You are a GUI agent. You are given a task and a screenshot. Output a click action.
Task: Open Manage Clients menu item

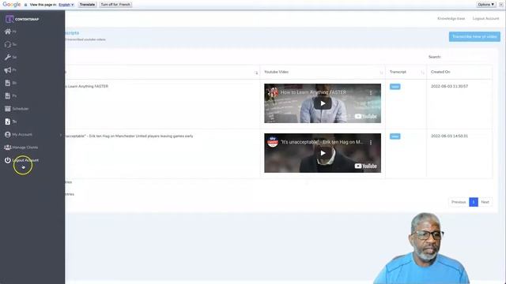(x=25, y=148)
